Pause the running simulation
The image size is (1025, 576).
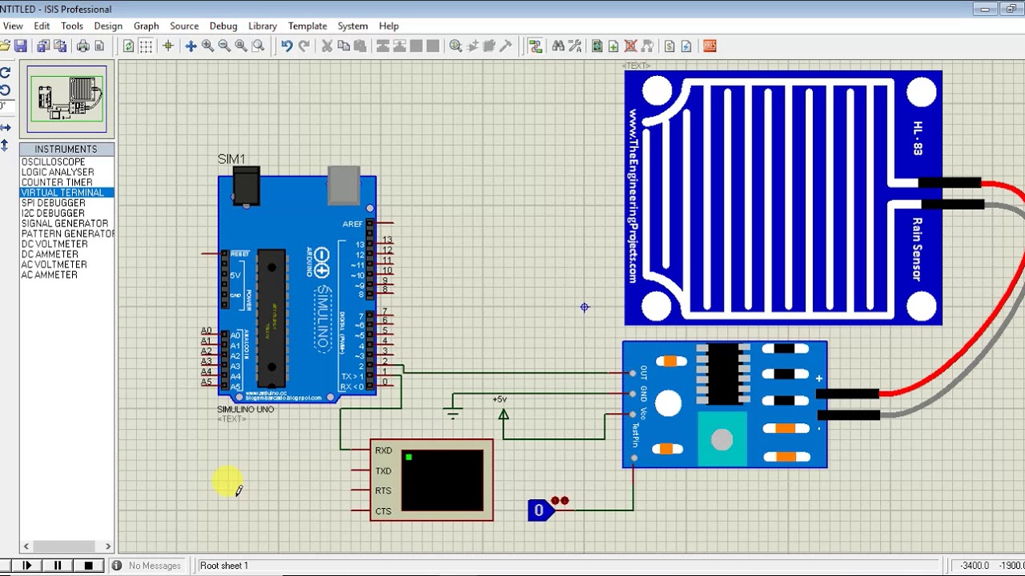[x=58, y=566]
